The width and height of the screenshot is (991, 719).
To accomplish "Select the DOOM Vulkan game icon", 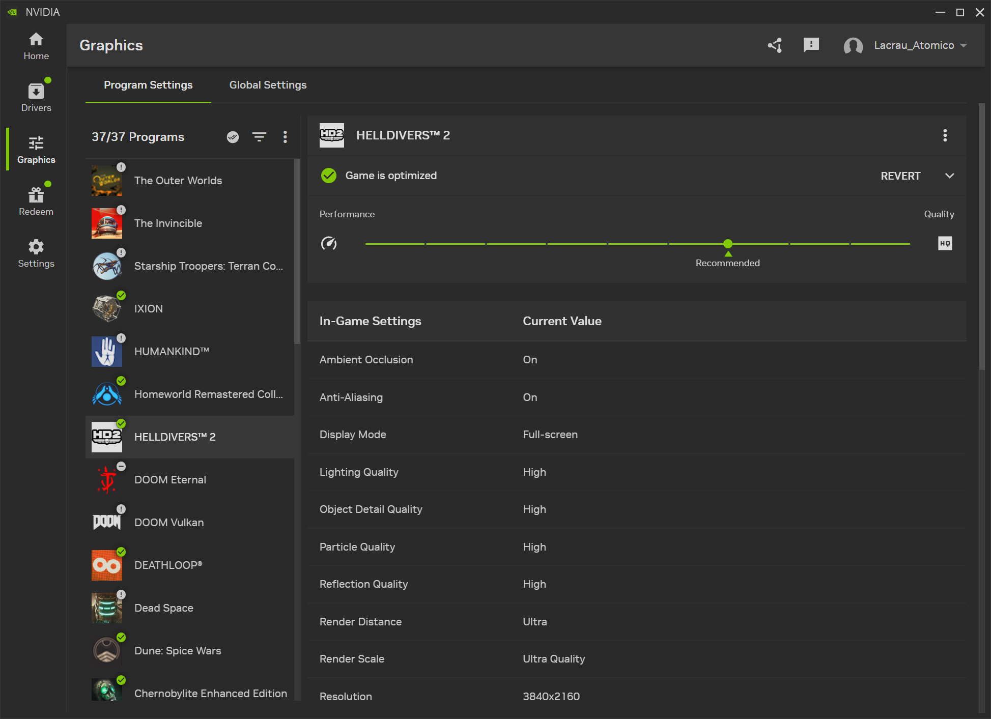I will point(107,523).
